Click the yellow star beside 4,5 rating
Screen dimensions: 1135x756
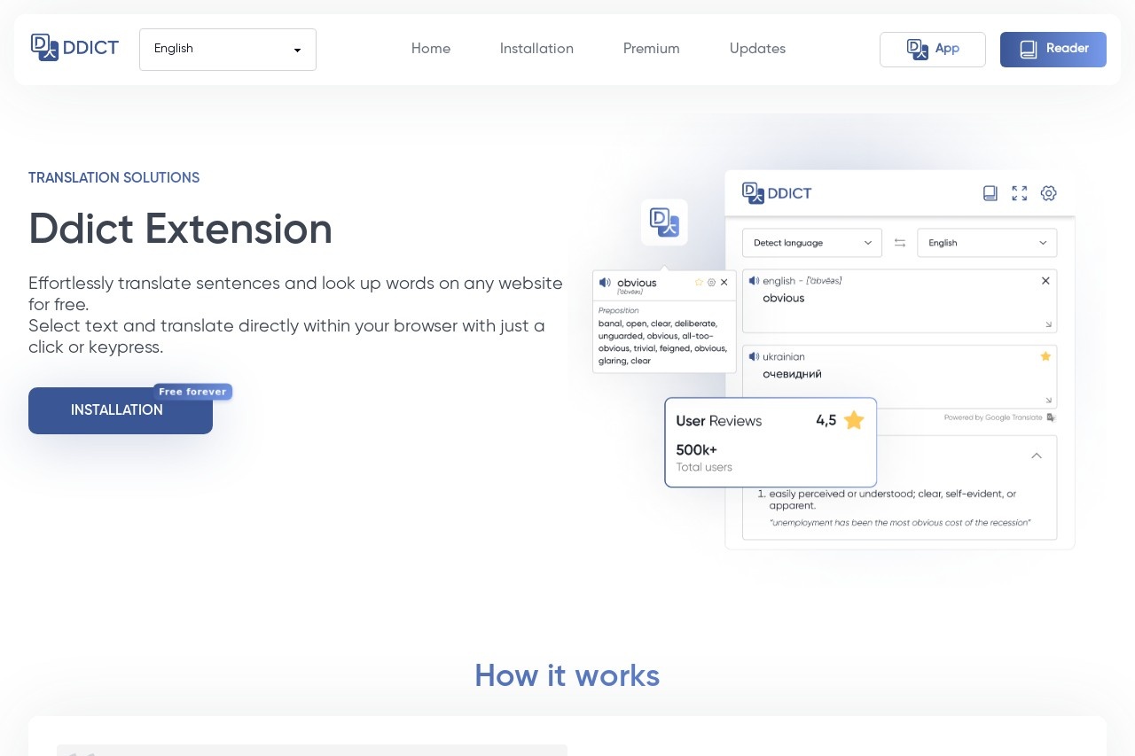(854, 420)
